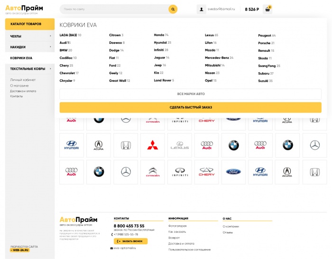The width and height of the screenshot is (332, 259).
Task: Click the Citroën logo in bottom row
Action: pyautogui.click(x=152, y=172)
